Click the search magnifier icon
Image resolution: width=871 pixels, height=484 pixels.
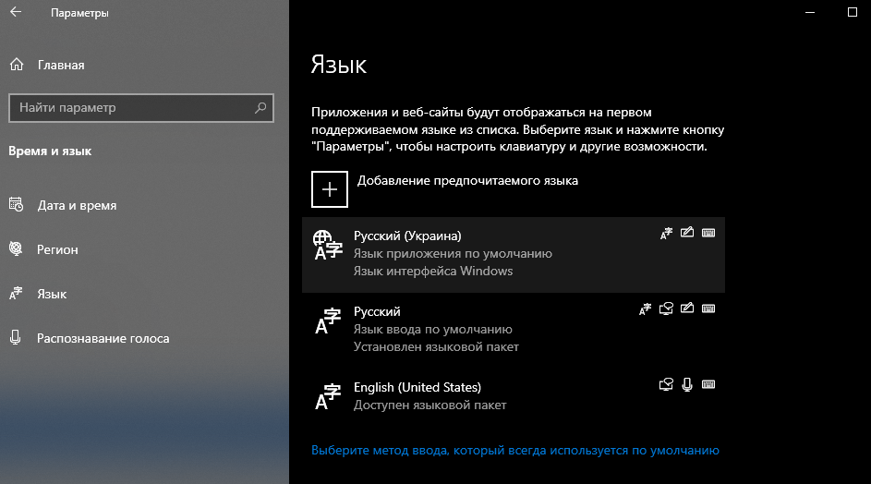pyautogui.click(x=261, y=107)
